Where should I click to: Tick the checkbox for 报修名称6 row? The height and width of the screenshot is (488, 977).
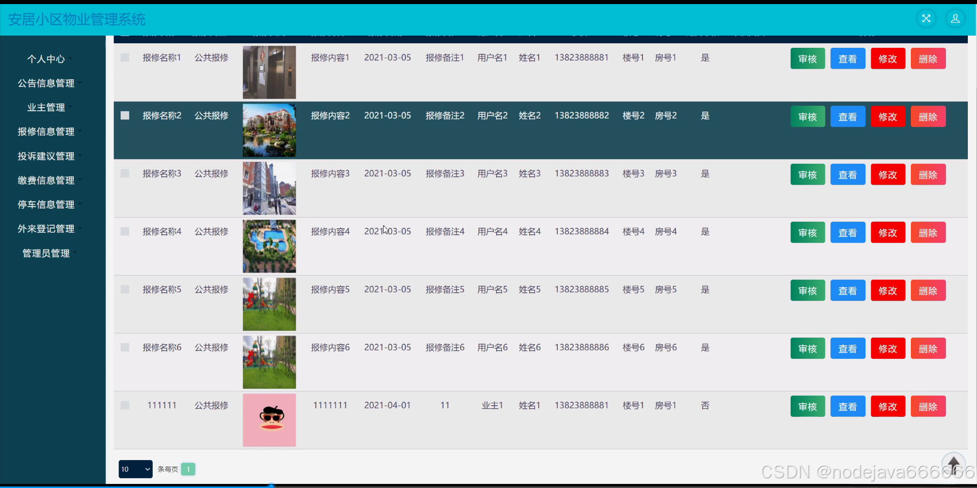click(x=125, y=347)
